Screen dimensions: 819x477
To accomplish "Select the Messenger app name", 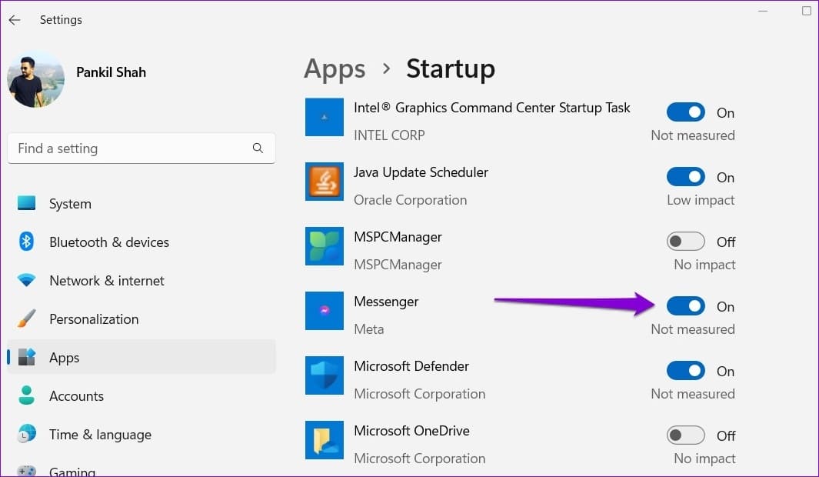I will click(386, 302).
